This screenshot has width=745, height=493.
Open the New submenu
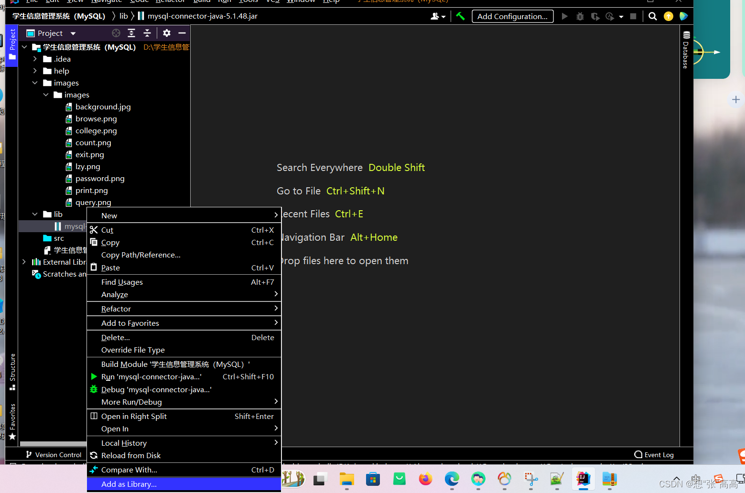click(184, 215)
